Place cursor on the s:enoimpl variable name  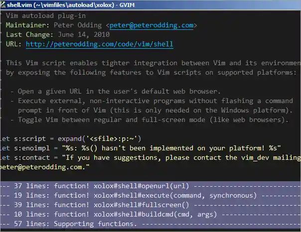32,148
